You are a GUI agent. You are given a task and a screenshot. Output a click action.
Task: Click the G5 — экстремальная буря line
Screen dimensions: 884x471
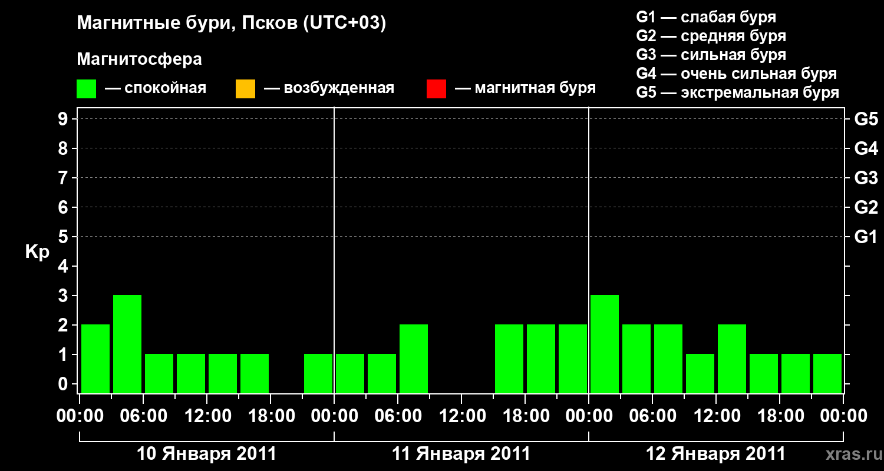(738, 92)
